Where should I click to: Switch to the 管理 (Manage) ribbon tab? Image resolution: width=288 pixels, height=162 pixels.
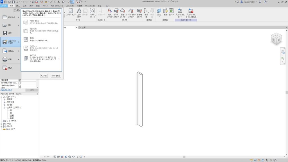(x=38, y=6)
